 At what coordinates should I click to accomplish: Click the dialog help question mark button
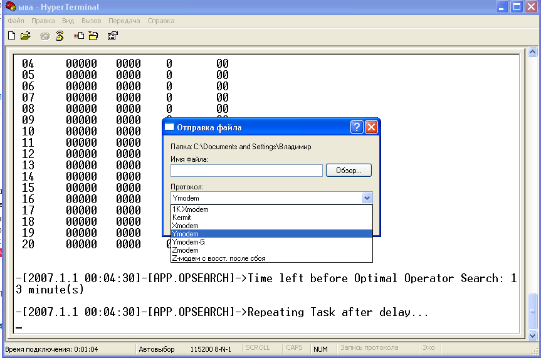click(357, 127)
